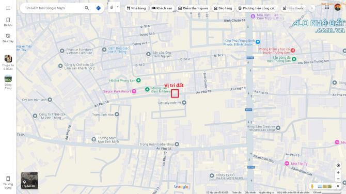This screenshot has width=346, height=194.
Task: Click the Nhà Tốp Tý marker
Action: 287,164
